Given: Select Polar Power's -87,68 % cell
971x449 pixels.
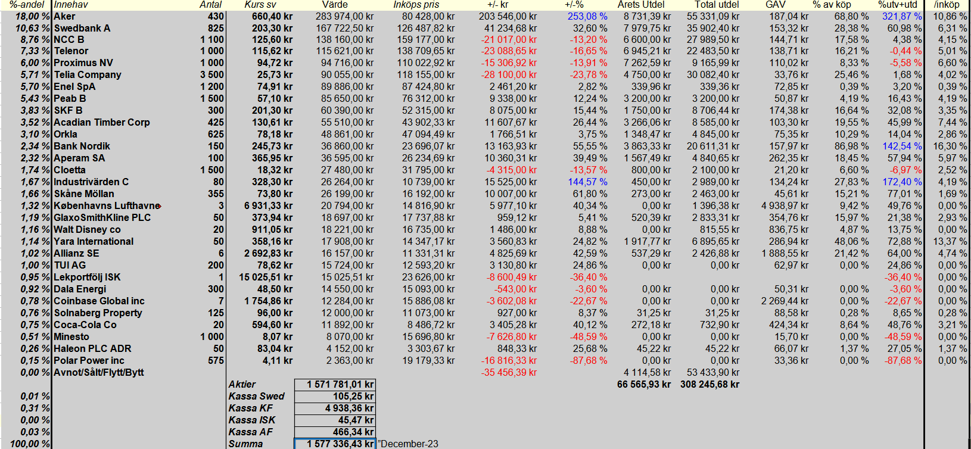Looking at the screenshot, I should tap(589, 361).
